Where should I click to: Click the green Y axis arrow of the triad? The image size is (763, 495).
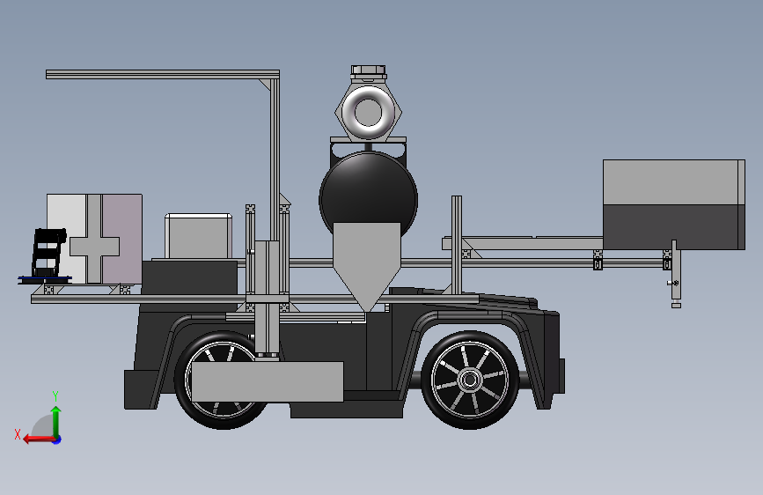(x=56, y=421)
